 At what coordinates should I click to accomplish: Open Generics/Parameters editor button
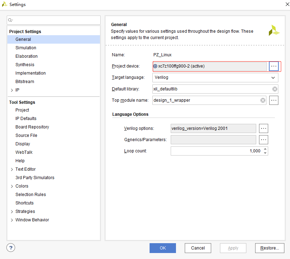coord(263,140)
